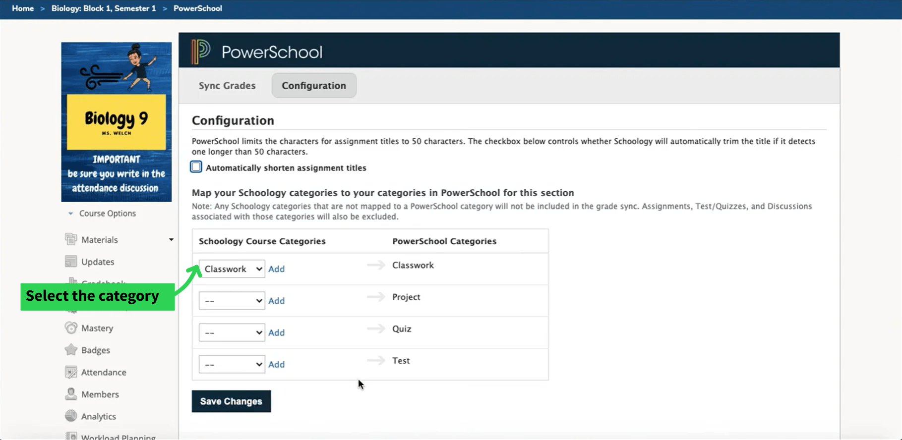Click the Members person icon
This screenshot has height=440, width=902.
pos(71,394)
